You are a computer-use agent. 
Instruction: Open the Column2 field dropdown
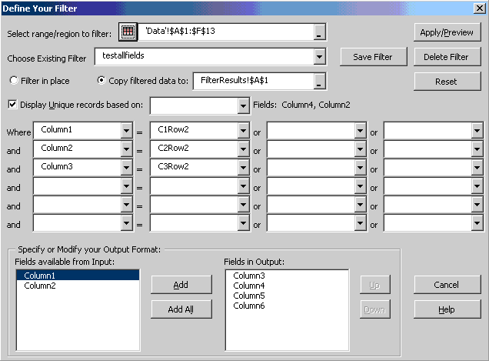point(127,149)
